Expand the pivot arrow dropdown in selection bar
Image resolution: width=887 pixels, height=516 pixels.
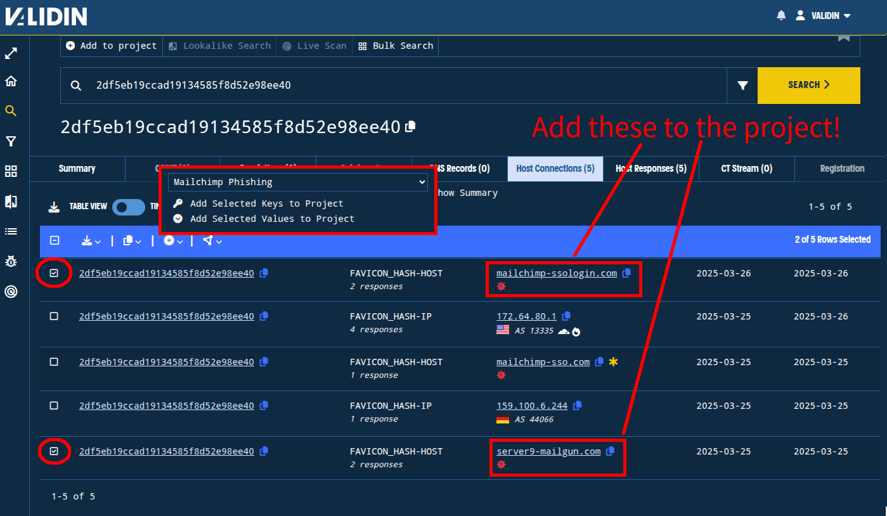click(x=212, y=240)
